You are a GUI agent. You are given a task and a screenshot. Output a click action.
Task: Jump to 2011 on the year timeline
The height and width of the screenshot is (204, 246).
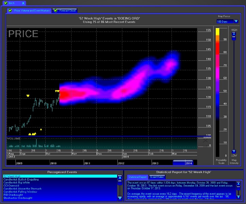[87, 163]
